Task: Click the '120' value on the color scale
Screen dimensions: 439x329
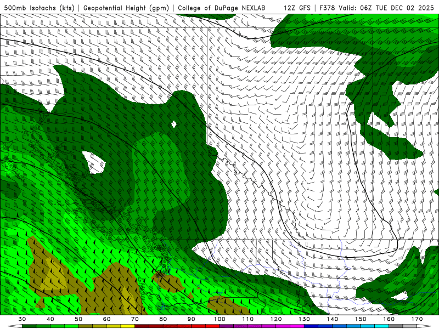Action: (276, 319)
